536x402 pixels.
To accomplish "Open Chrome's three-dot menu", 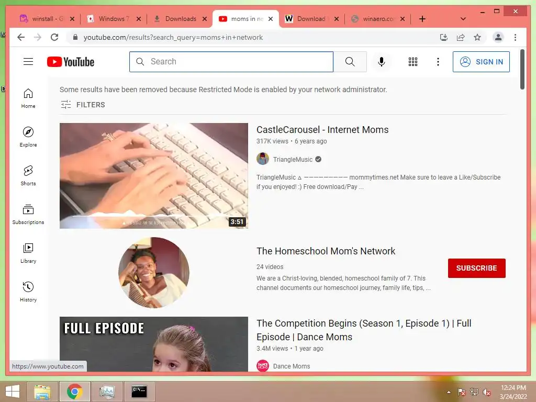I will [x=515, y=37].
